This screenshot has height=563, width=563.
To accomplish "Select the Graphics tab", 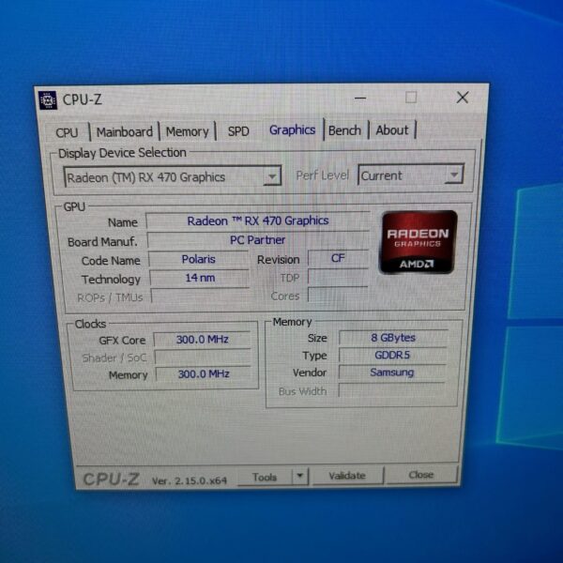I will coord(292,130).
